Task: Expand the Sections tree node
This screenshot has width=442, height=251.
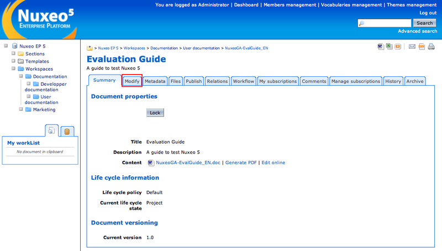Action: point(13,53)
